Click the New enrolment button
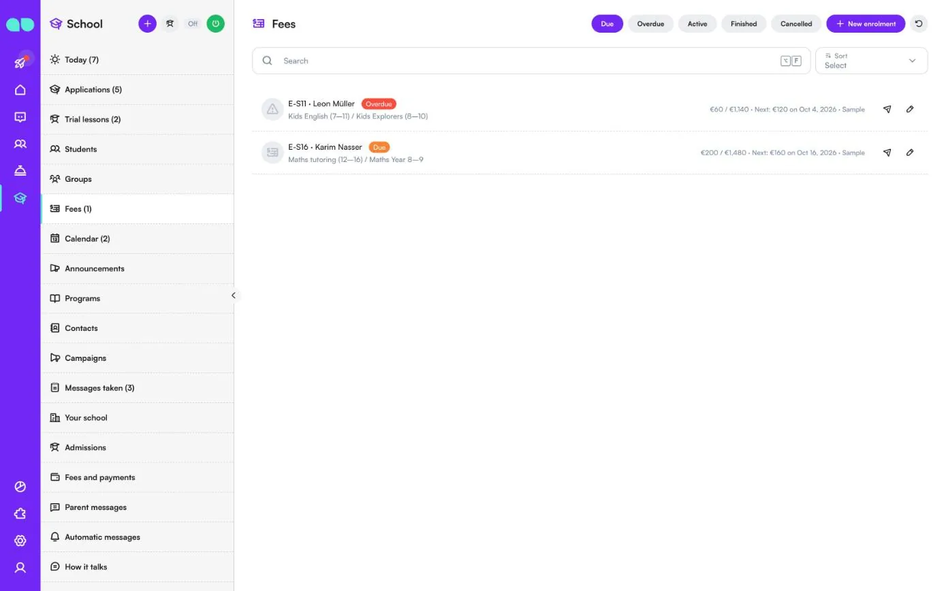The height and width of the screenshot is (591, 946). pyautogui.click(x=866, y=24)
